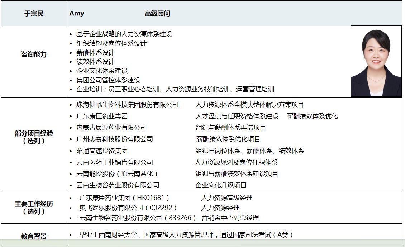The height and width of the screenshot is (247, 405).
Task: Click the consultant's portrait photo
Action: pos(376,61)
